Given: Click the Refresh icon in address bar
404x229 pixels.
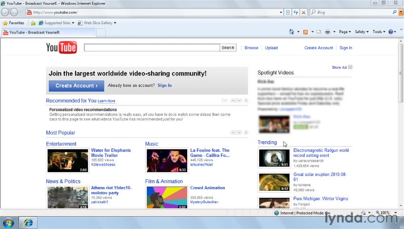Looking at the screenshot, I should 296,12.
